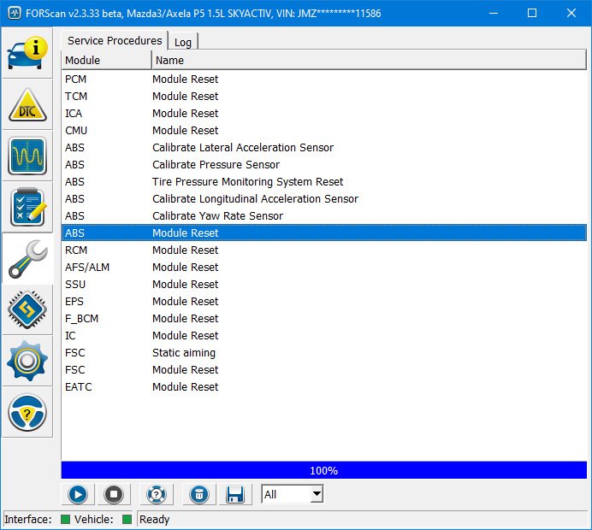Show help for the selected procedure
The image size is (592, 530).
(157, 494)
